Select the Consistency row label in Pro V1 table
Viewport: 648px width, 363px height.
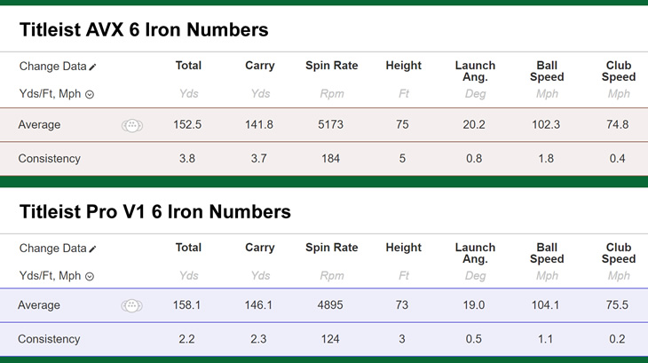[x=49, y=339]
